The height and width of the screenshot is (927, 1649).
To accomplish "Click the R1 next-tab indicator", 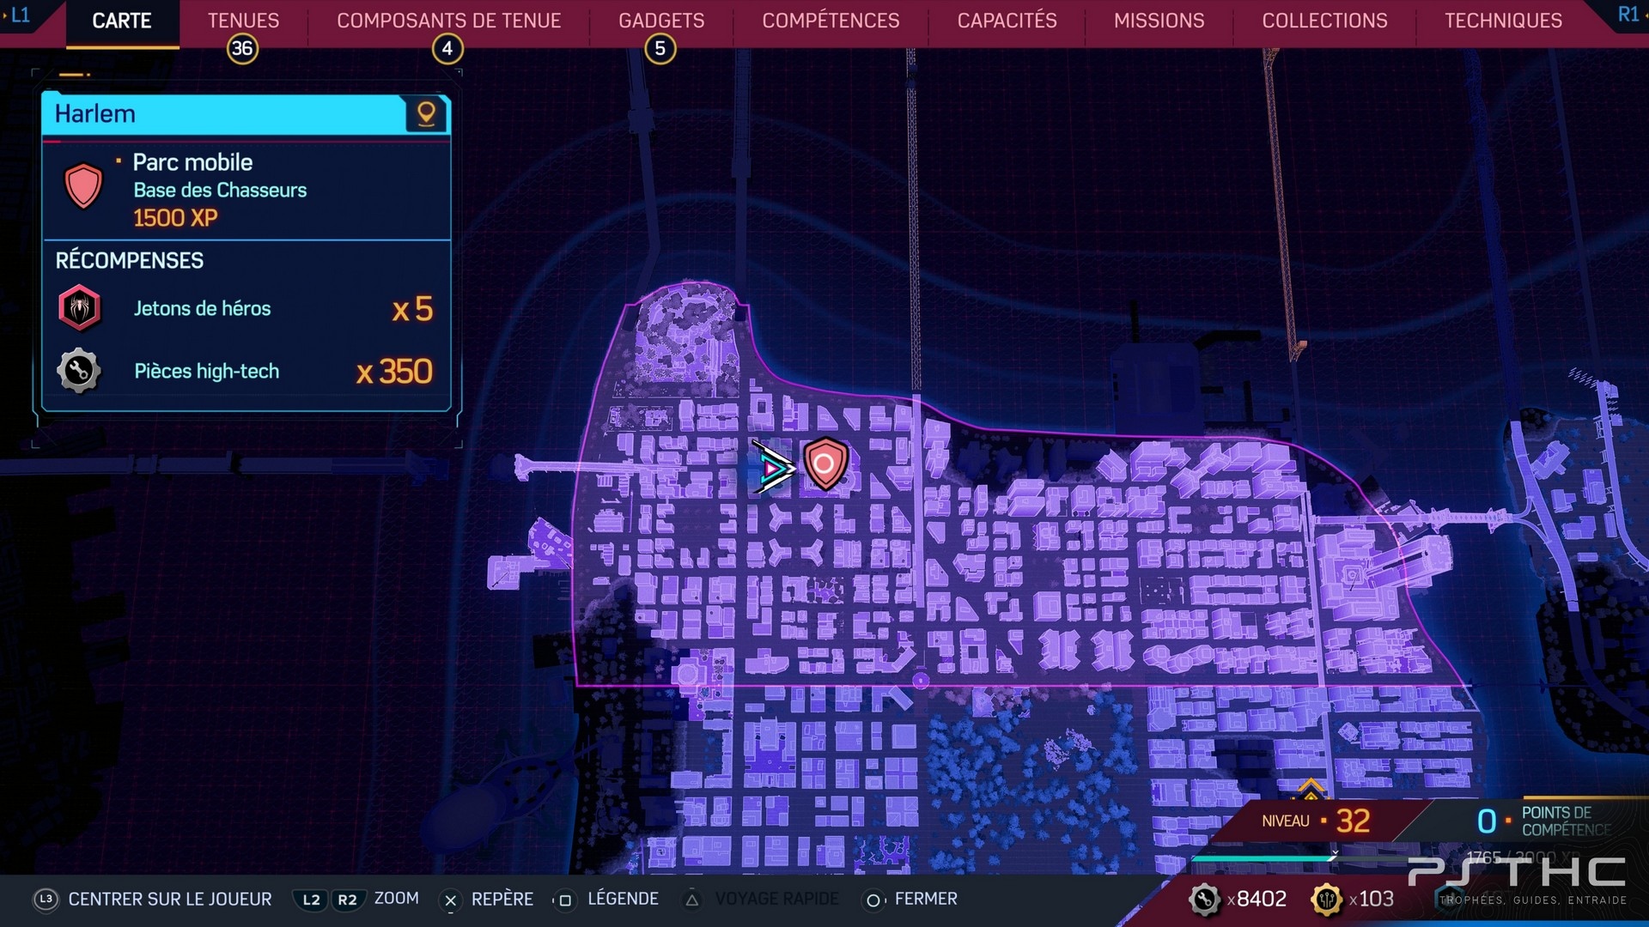I will click(1629, 15).
